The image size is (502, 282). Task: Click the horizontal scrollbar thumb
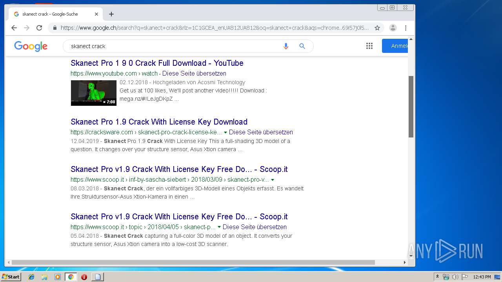pos(193,262)
